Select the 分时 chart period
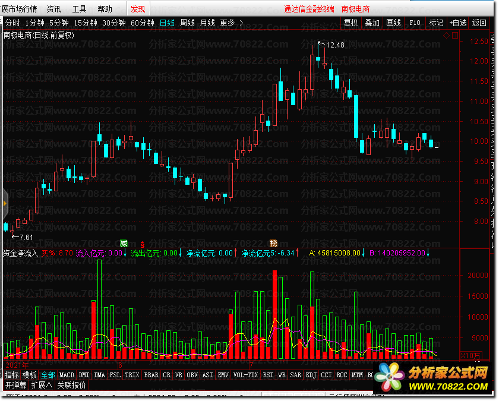 point(12,23)
